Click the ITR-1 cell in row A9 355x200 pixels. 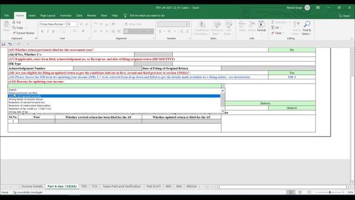tap(292, 77)
